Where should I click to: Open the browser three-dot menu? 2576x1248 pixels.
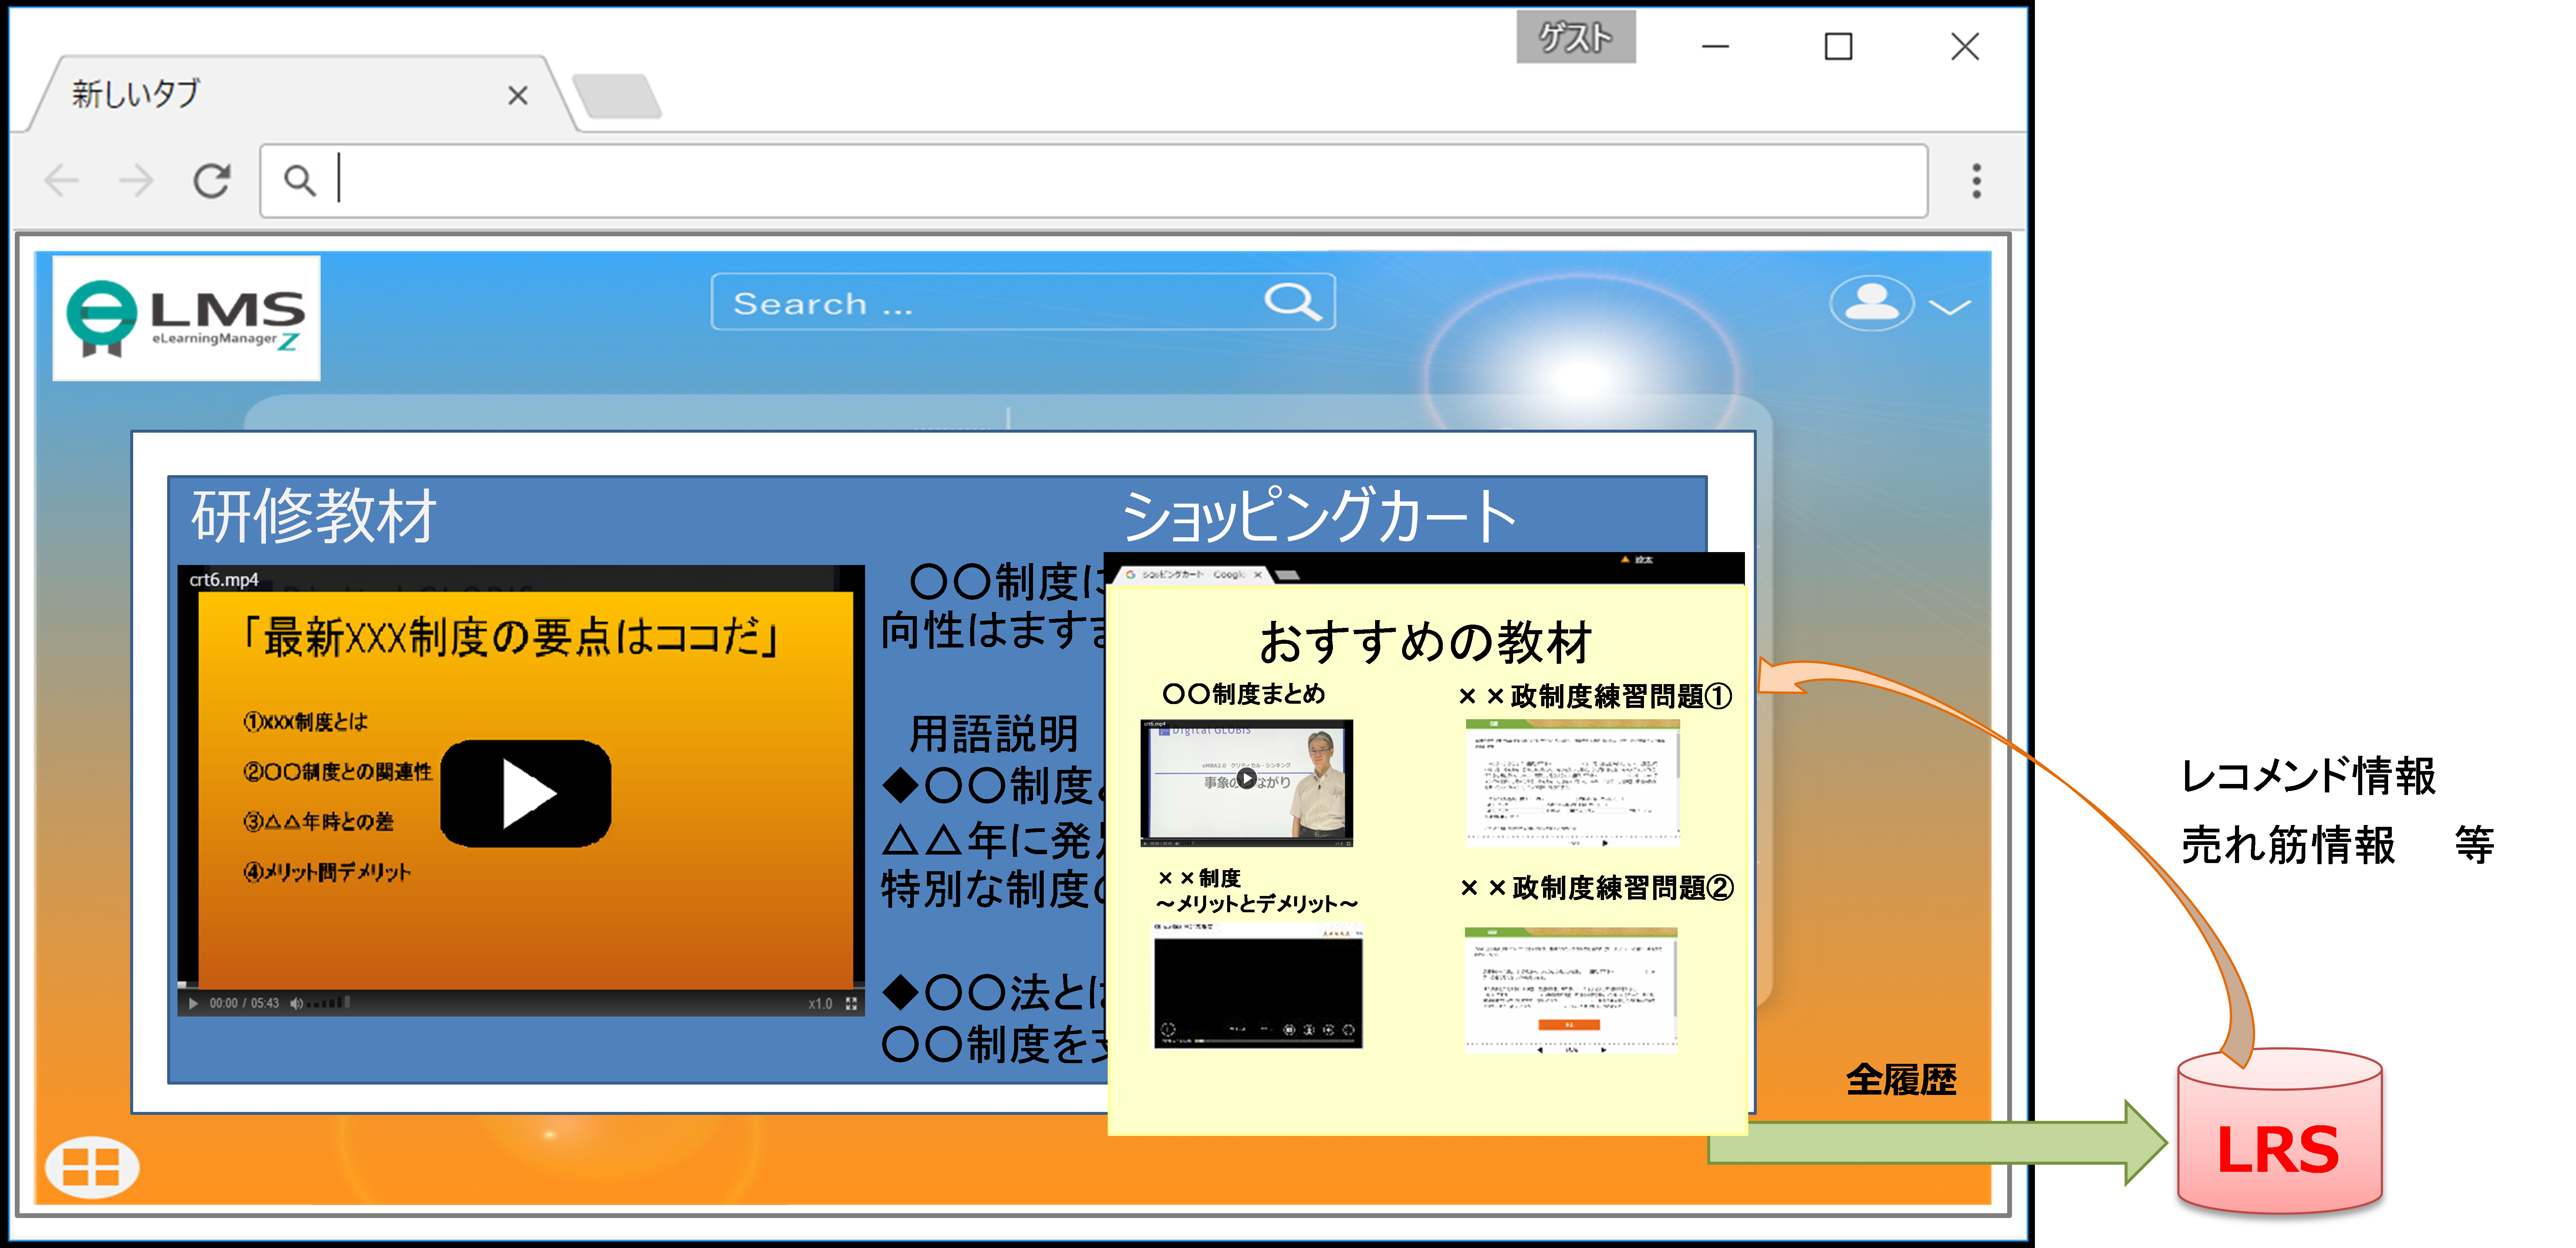point(1976,181)
